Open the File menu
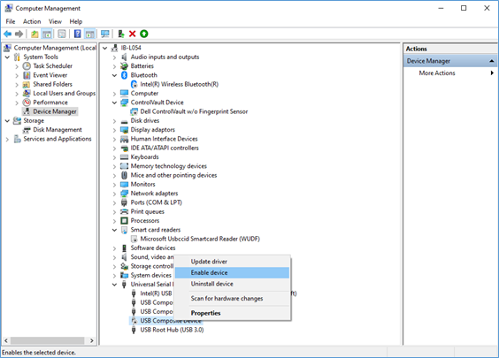This screenshot has height=358, width=499. (x=11, y=21)
